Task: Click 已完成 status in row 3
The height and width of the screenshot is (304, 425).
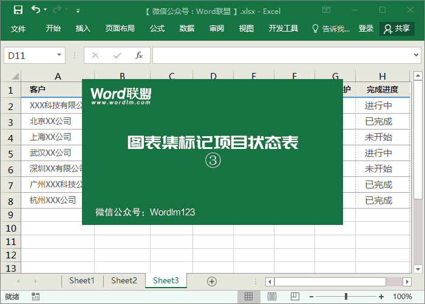Action: (378, 122)
